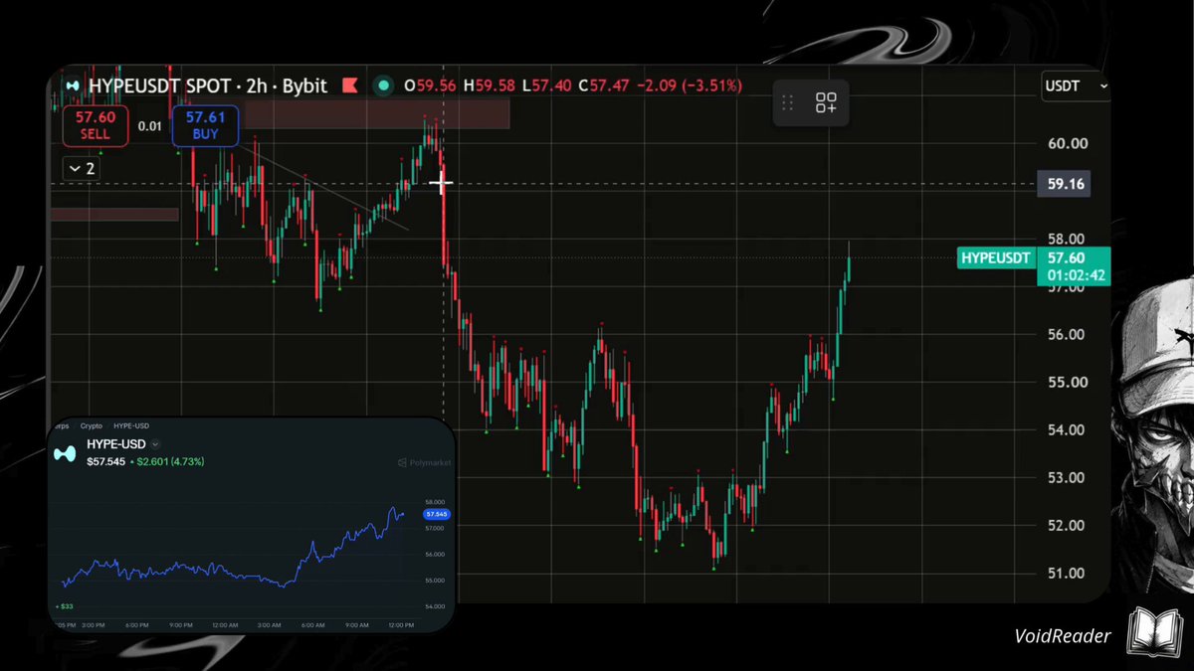Click the 56.00 price axis label
Viewport: 1194px width, 671px height.
pyautogui.click(x=1068, y=334)
